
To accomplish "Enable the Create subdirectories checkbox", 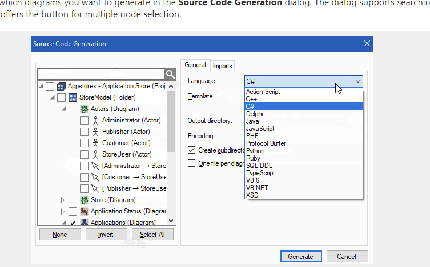I will [x=192, y=150].
